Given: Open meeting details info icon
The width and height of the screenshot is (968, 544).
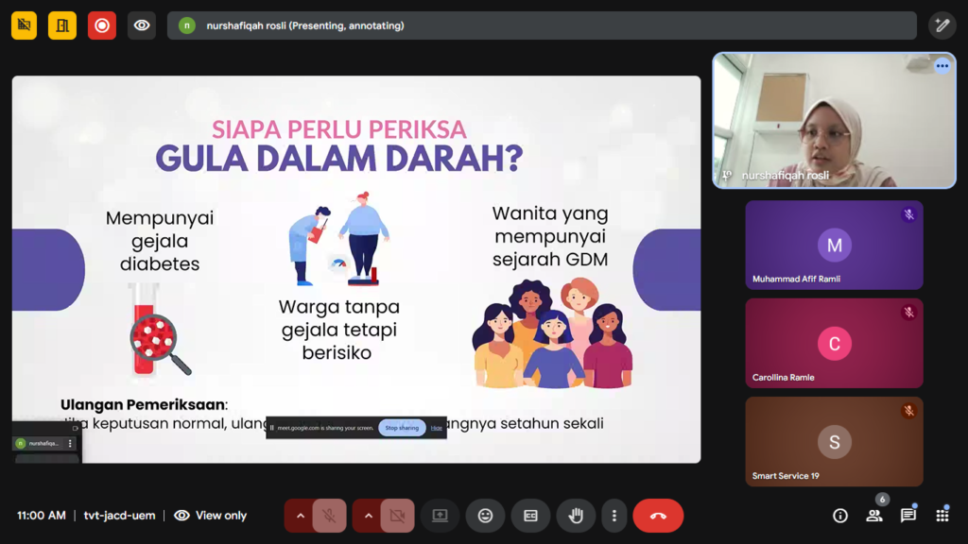Looking at the screenshot, I should [839, 516].
